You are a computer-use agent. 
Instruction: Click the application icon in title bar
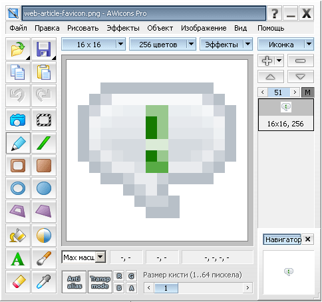(13, 13)
